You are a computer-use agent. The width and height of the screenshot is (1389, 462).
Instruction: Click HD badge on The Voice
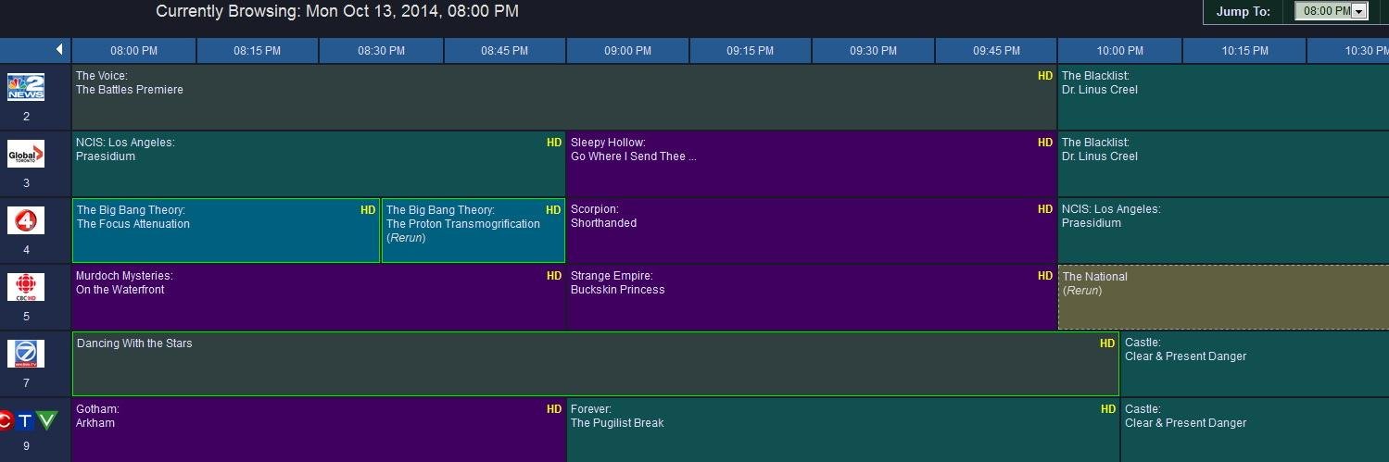tap(1045, 76)
